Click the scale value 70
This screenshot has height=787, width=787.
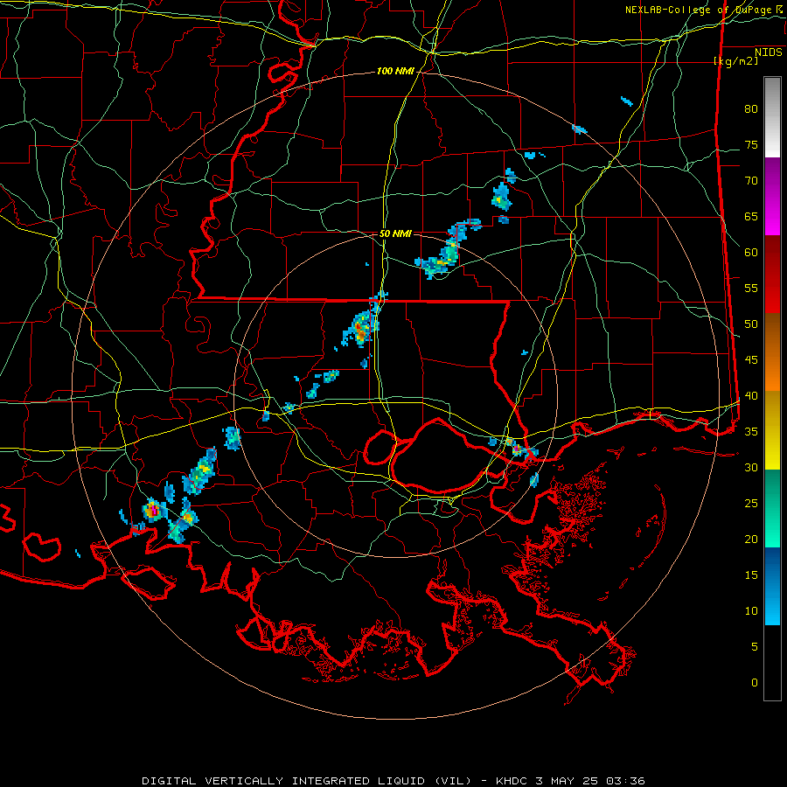pyautogui.click(x=751, y=181)
